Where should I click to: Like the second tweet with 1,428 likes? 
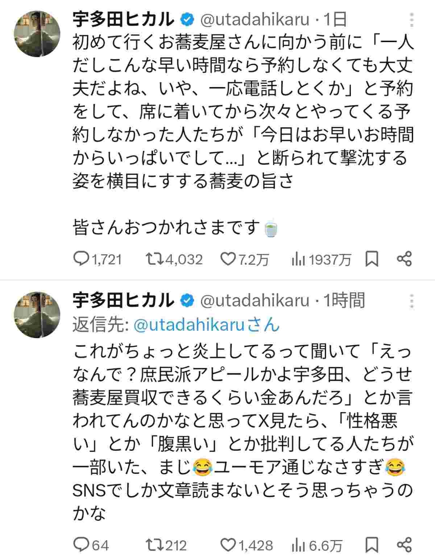click(228, 544)
